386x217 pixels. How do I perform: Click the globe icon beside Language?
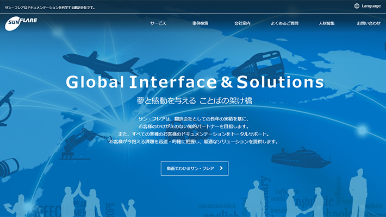point(357,6)
